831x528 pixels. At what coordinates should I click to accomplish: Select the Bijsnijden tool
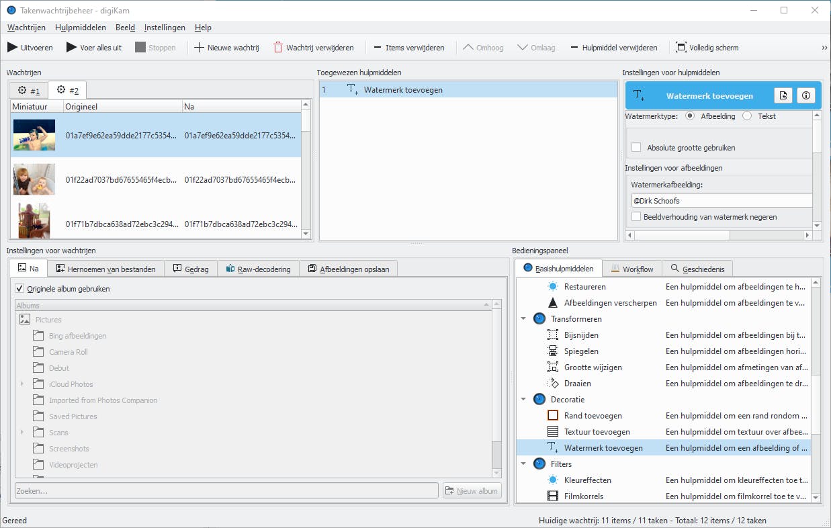pos(581,335)
